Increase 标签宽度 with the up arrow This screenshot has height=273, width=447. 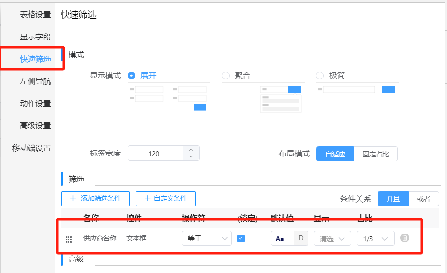pos(191,150)
